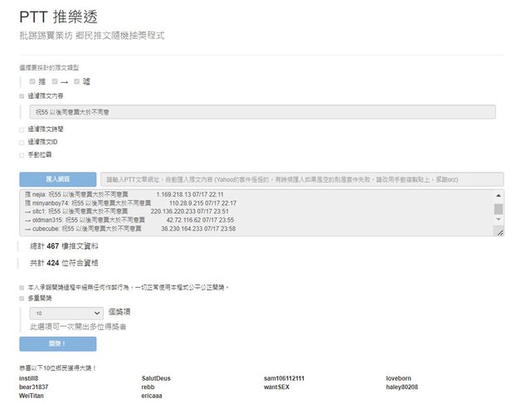This screenshot has height=404, width=531.
Task: Click winner name SalutDeus
Action: point(156,378)
